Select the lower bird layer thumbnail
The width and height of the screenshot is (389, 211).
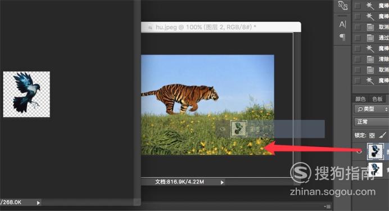point(376,169)
